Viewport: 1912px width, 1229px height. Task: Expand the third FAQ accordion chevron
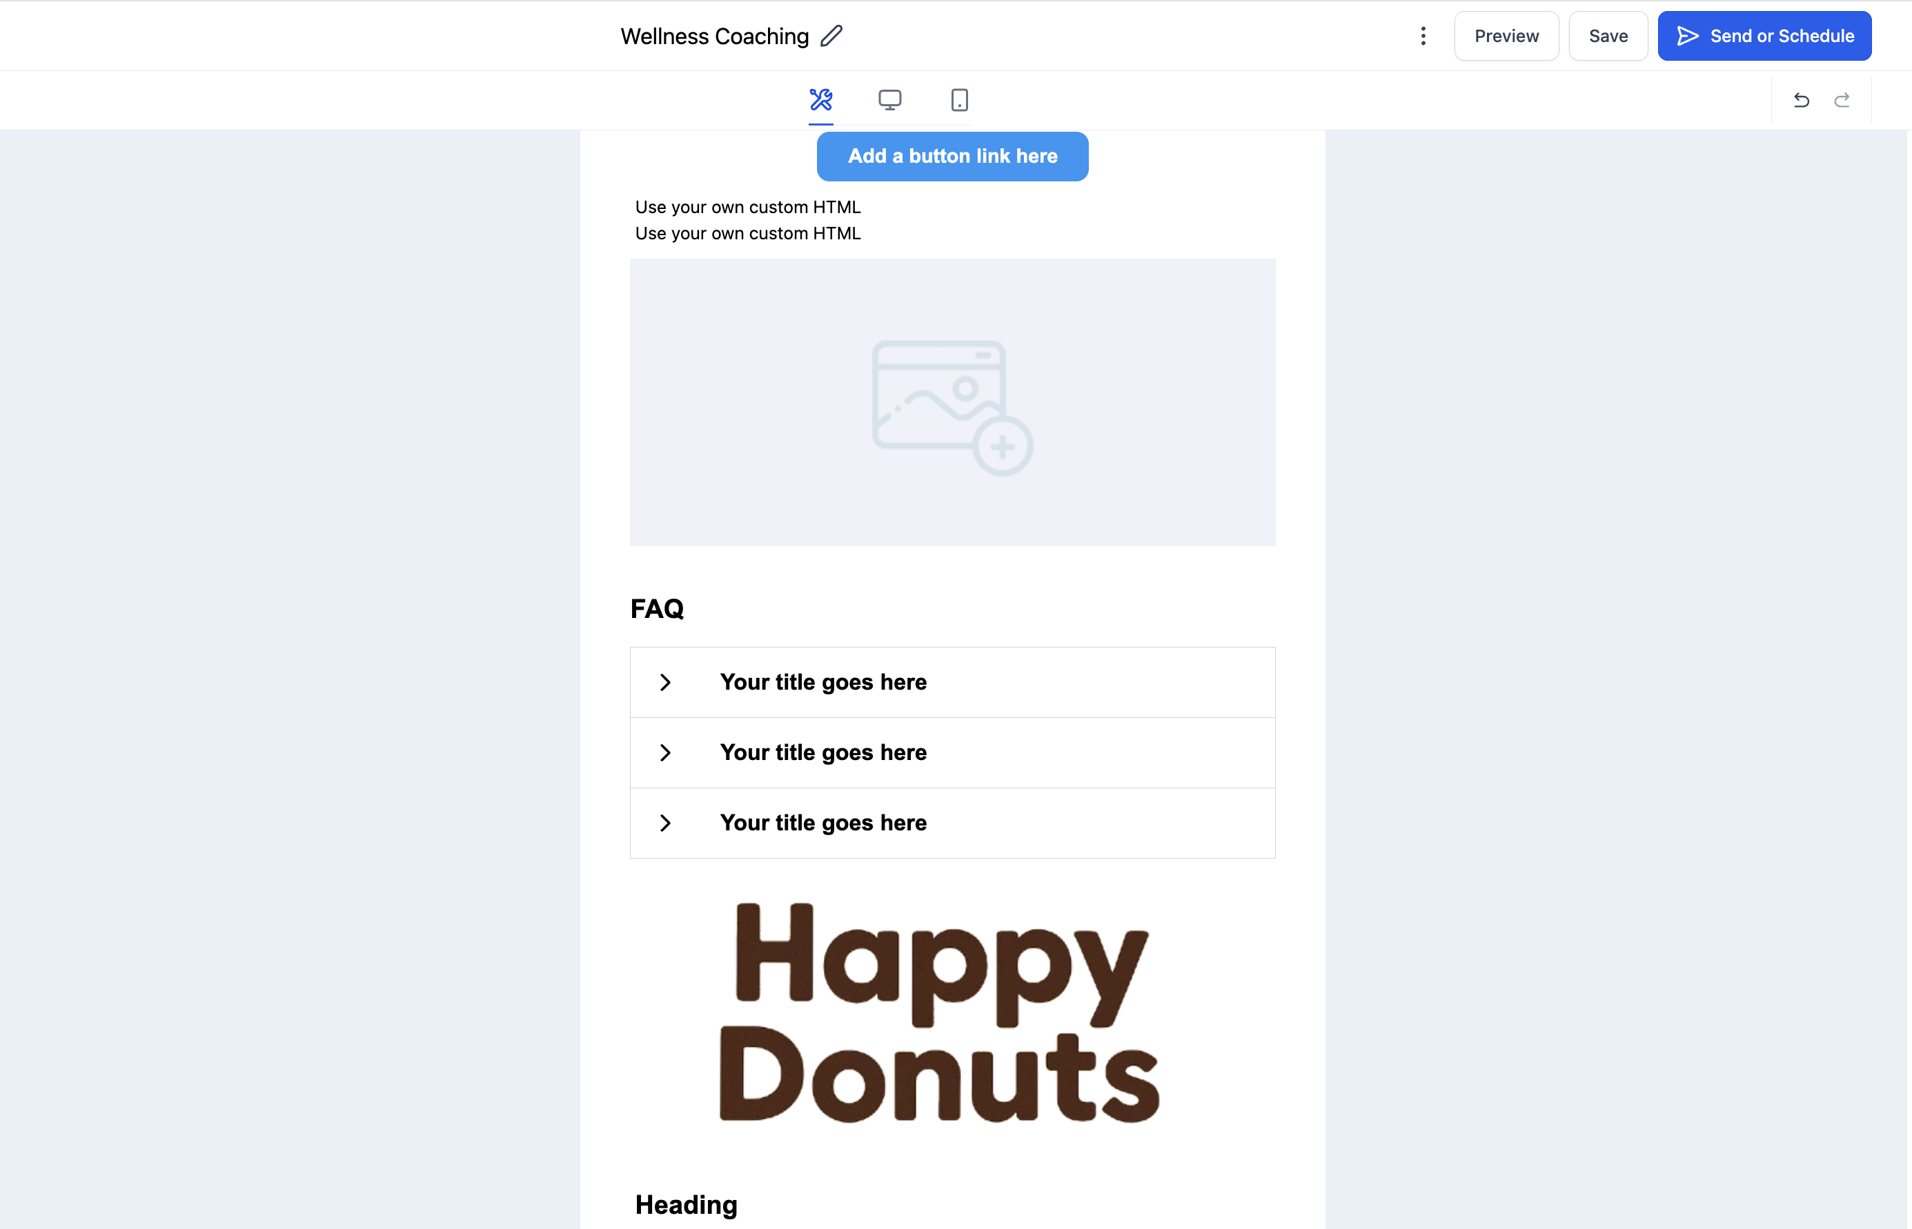(665, 823)
